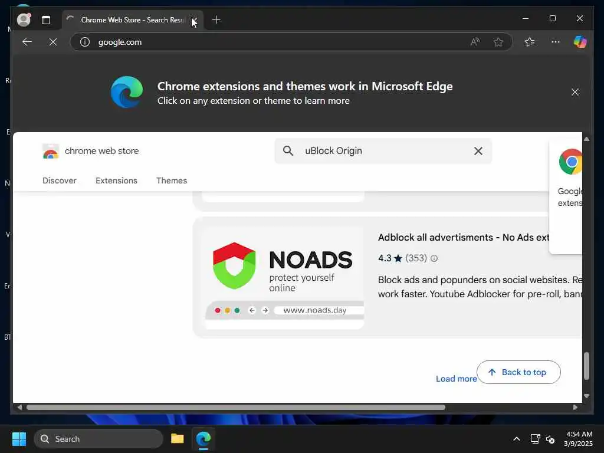This screenshot has width=604, height=453.
Task: Switch to the Extensions tab
Action: click(x=116, y=180)
